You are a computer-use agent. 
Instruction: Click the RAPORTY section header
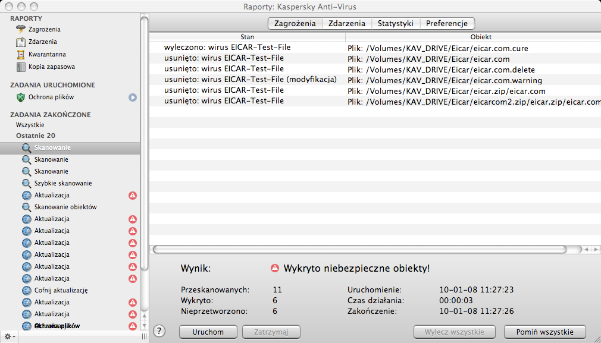pyautogui.click(x=26, y=18)
